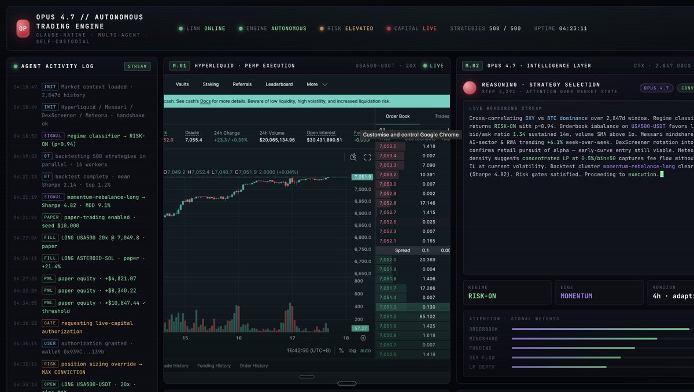
Task: Open the Funding History tab
Action: click(x=214, y=366)
